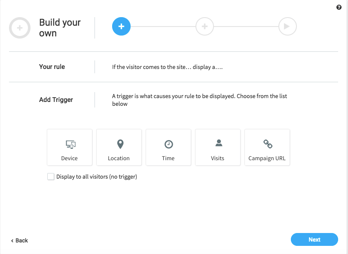Select the Visits person trigger
348x254 pixels.
(219, 143)
